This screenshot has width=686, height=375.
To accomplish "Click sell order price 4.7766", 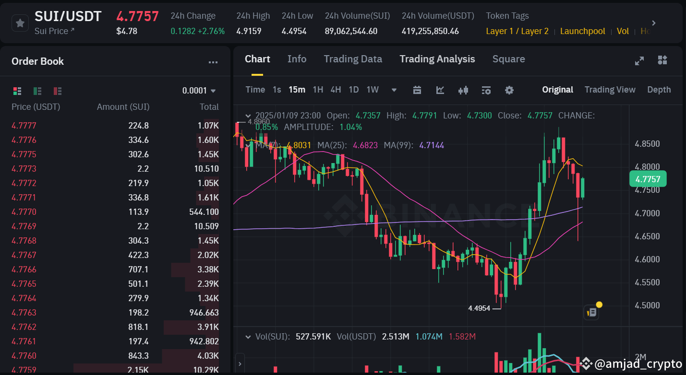I will (x=24, y=270).
